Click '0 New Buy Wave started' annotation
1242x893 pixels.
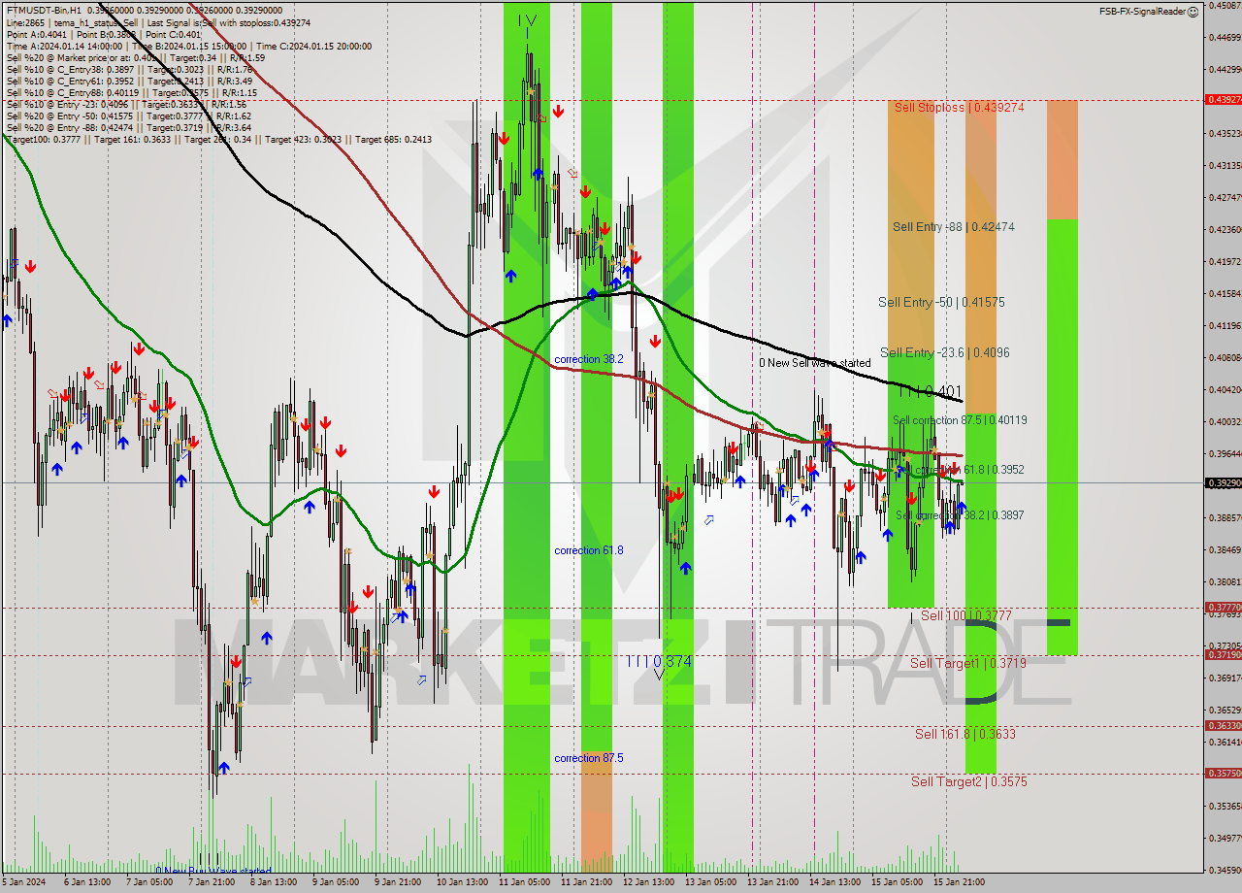point(213,871)
